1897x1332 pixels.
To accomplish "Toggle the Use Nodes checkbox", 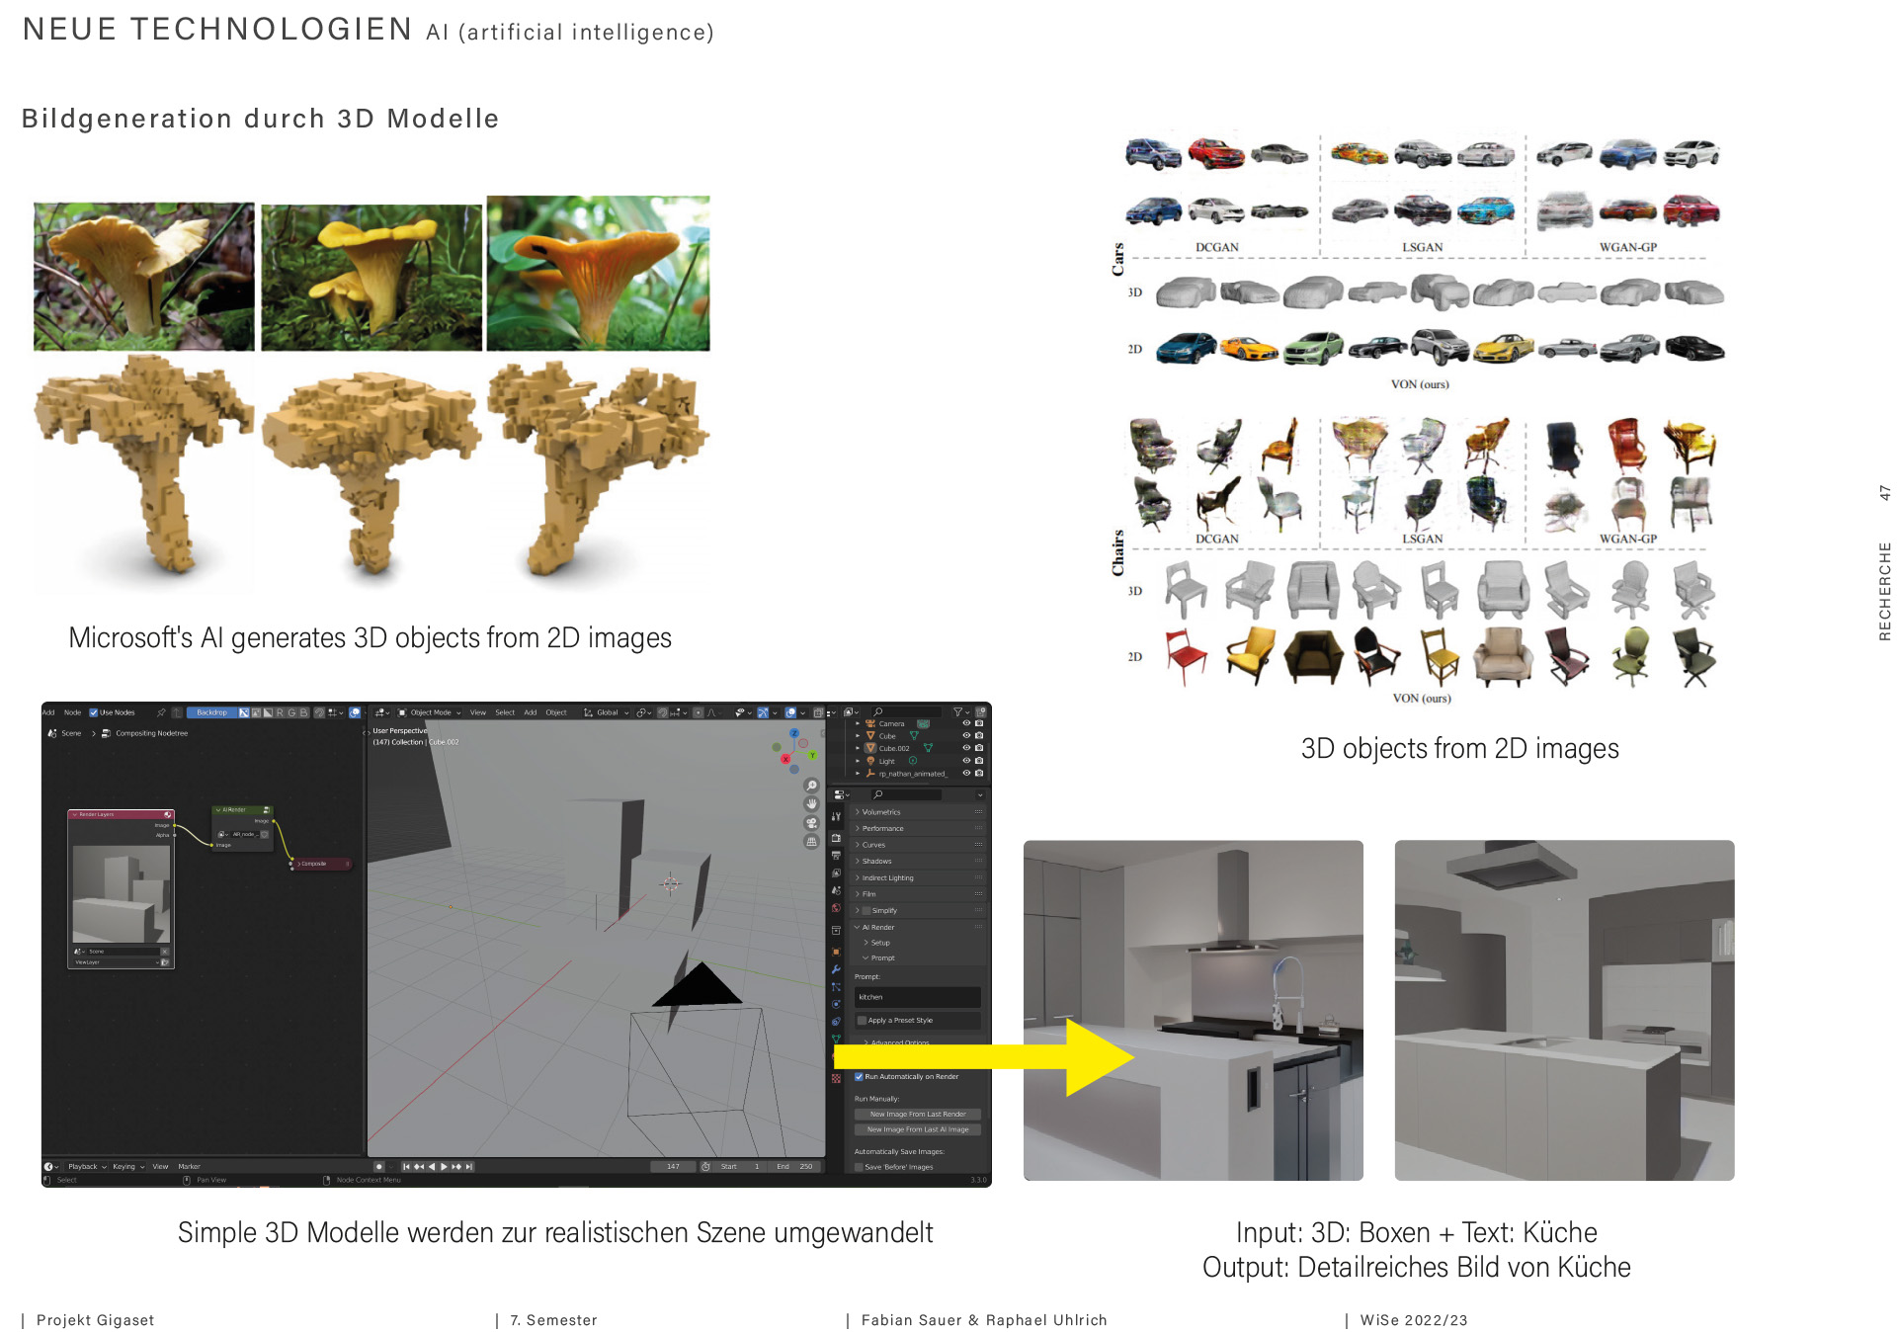I will click(x=94, y=712).
